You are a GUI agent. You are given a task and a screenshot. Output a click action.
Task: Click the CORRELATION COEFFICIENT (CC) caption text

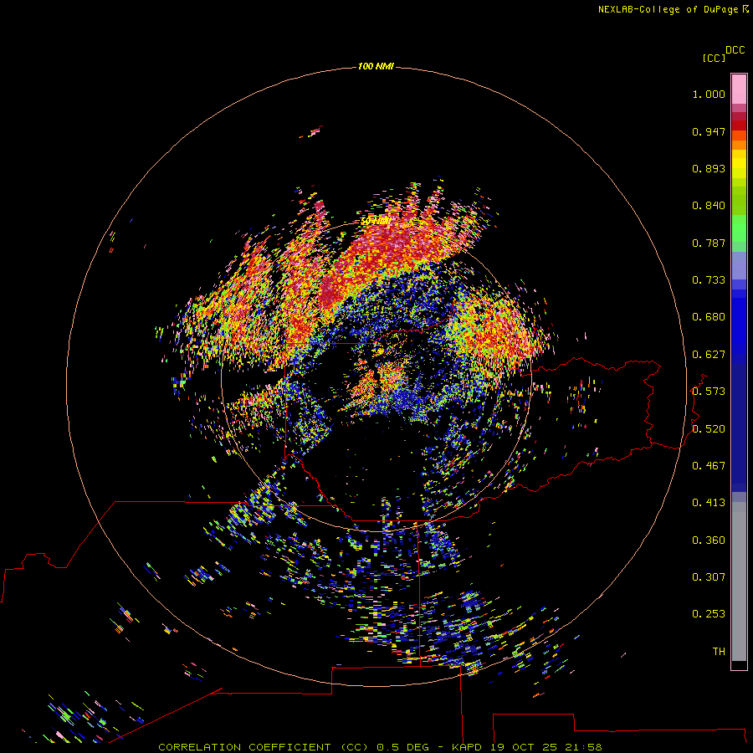pyautogui.click(x=265, y=747)
